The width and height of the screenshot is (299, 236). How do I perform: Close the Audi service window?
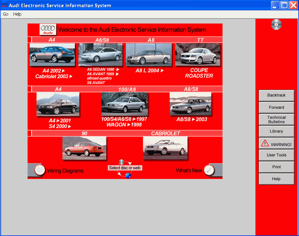pos(293,5)
